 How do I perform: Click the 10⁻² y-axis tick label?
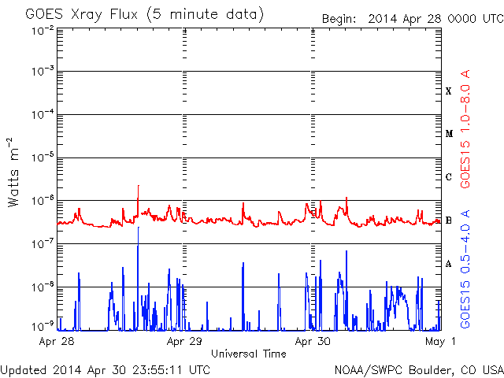pyautogui.click(x=43, y=30)
